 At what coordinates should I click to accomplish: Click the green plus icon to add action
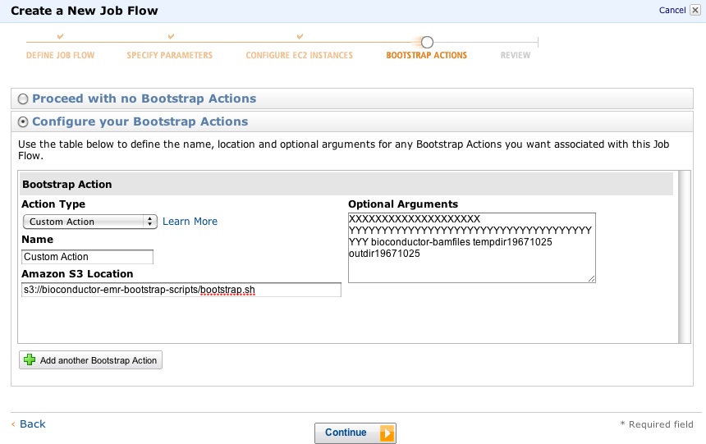(x=30, y=360)
